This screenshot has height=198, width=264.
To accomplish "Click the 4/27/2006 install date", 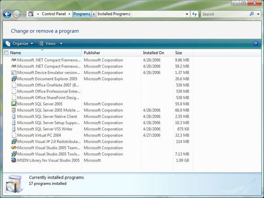I will (152, 135).
